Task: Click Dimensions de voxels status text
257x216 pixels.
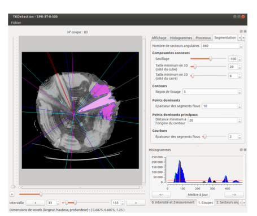Action: pyautogui.click(x=67, y=210)
